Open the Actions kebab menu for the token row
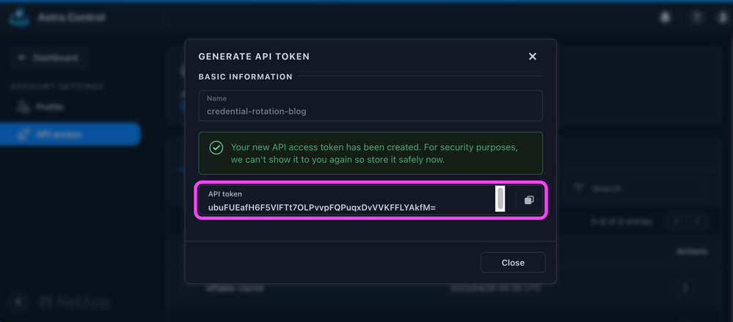The width and height of the screenshot is (733, 322). click(x=686, y=288)
